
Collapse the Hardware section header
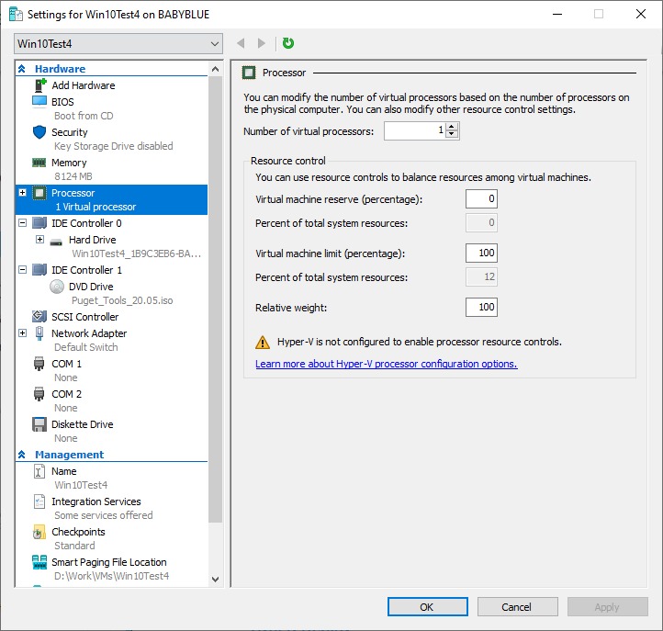(x=21, y=69)
